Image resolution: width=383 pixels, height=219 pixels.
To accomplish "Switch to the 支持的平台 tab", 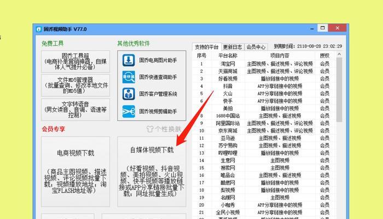I will coord(207,47).
